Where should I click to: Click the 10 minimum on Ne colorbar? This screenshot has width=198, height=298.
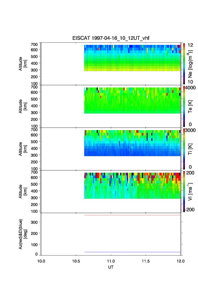coord(190,82)
